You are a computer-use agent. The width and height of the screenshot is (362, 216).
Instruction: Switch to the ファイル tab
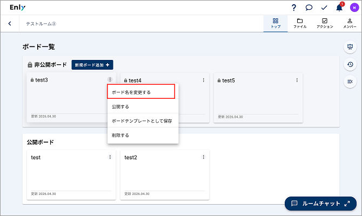tap(300, 23)
